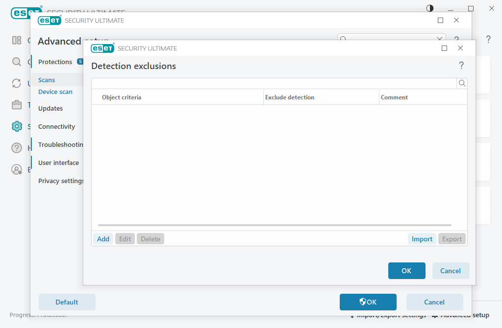Image resolution: width=502 pixels, height=328 pixels.
Task: Open Update arrows icon in main sidebar
Action: [x=17, y=83]
